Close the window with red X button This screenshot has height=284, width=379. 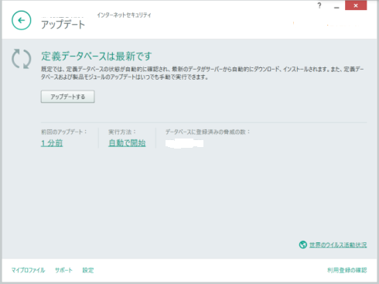tap(356, 5)
